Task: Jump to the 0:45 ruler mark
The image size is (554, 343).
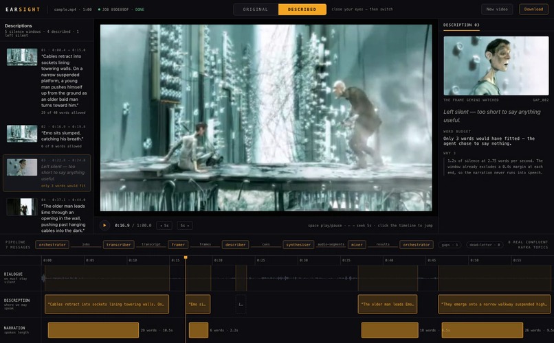Action: click(x=432, y=260)
